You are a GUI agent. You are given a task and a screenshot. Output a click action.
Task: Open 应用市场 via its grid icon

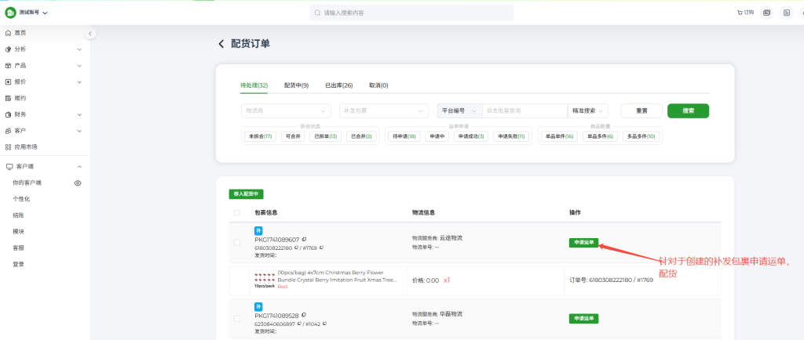[x=8, y=146]
